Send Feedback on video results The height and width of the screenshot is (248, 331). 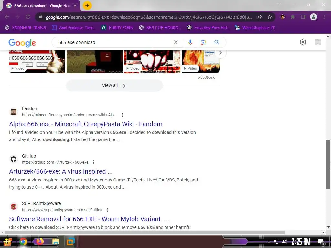207,77
